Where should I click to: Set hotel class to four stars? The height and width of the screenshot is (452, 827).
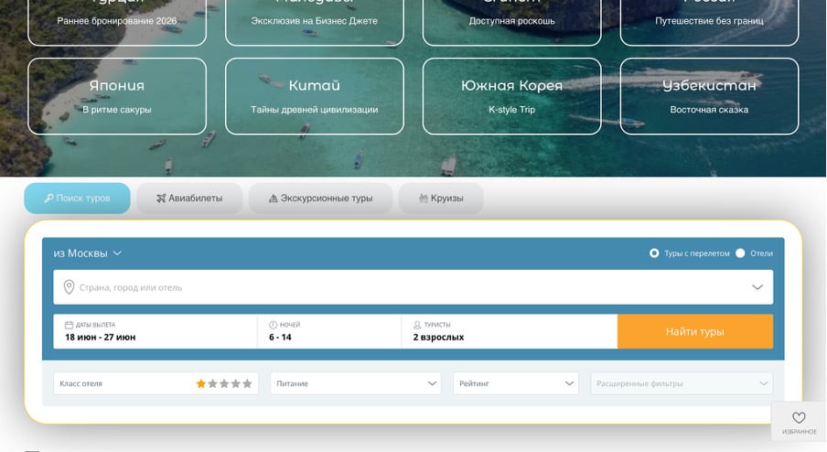click(x=236, y=383)
